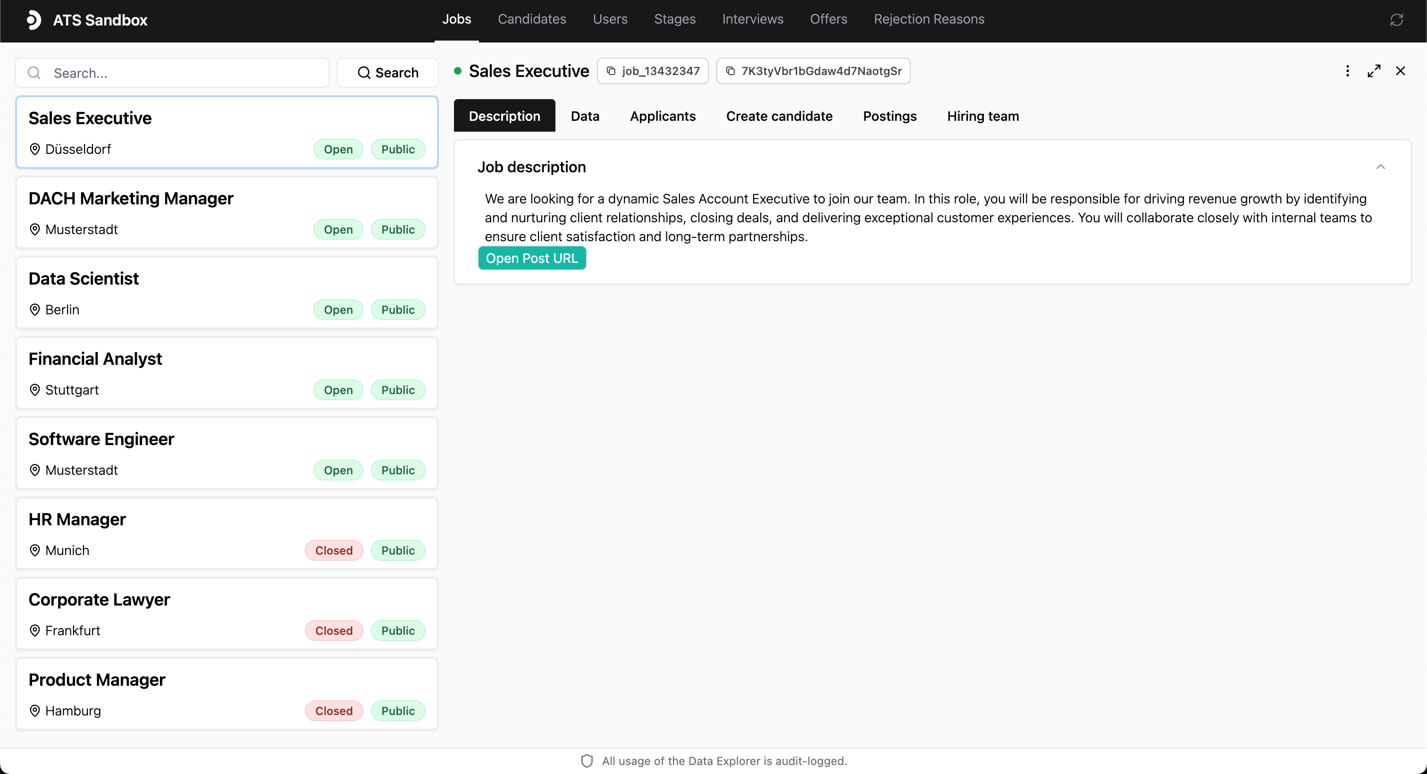
Task: Click the location pin next to Frankfurt
Action: coord(35,631)
